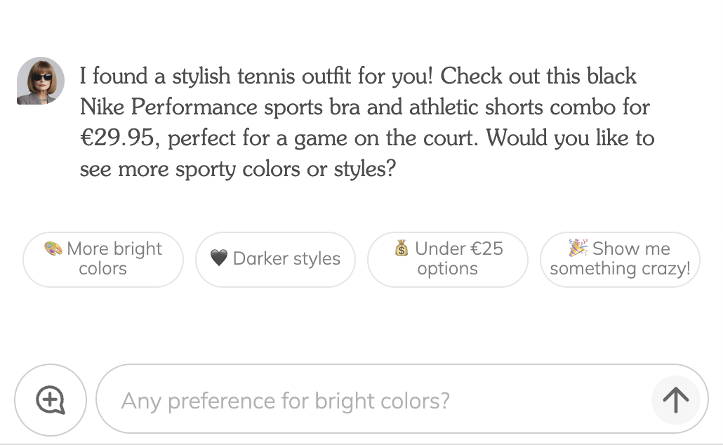The height and width of the screenshot is (445, 723).
Task: Click the party popper emoji icon
Action: (x=578, y=248)
